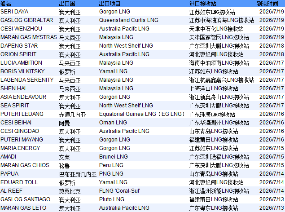285x212 pixels.
Task: Click the 船名 column header
Action: (6, 4)
